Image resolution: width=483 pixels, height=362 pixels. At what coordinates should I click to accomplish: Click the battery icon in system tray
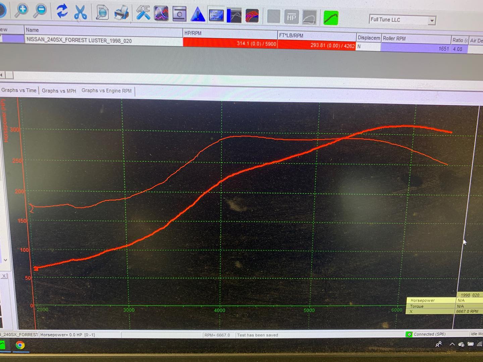471,344
